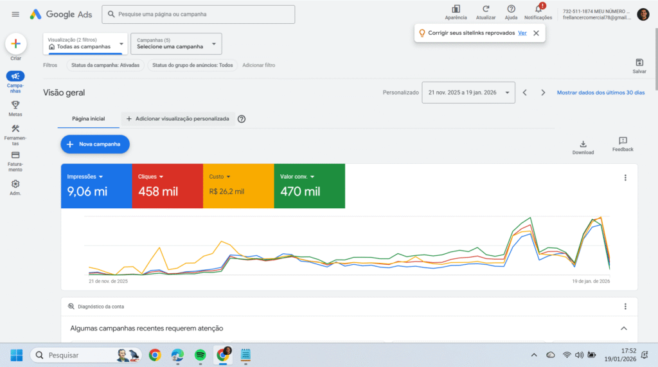
Task: Click the search page or campaign field
Action: [199, 14]
